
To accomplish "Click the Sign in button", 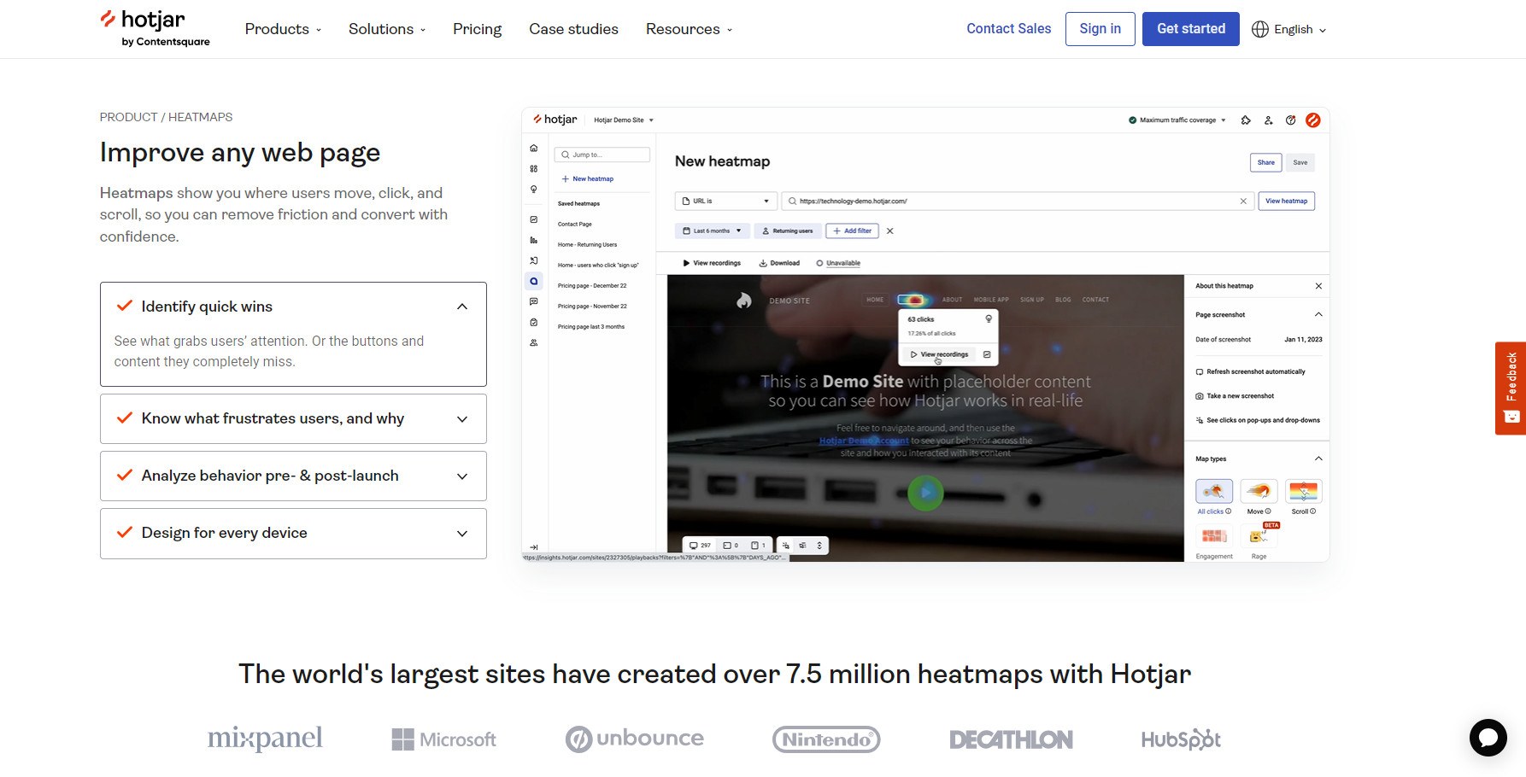I will [x=1100, y=29].
